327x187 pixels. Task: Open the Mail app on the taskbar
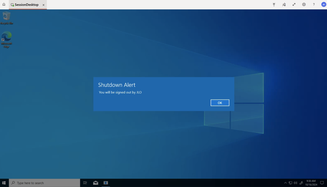[x=95, y=183]
